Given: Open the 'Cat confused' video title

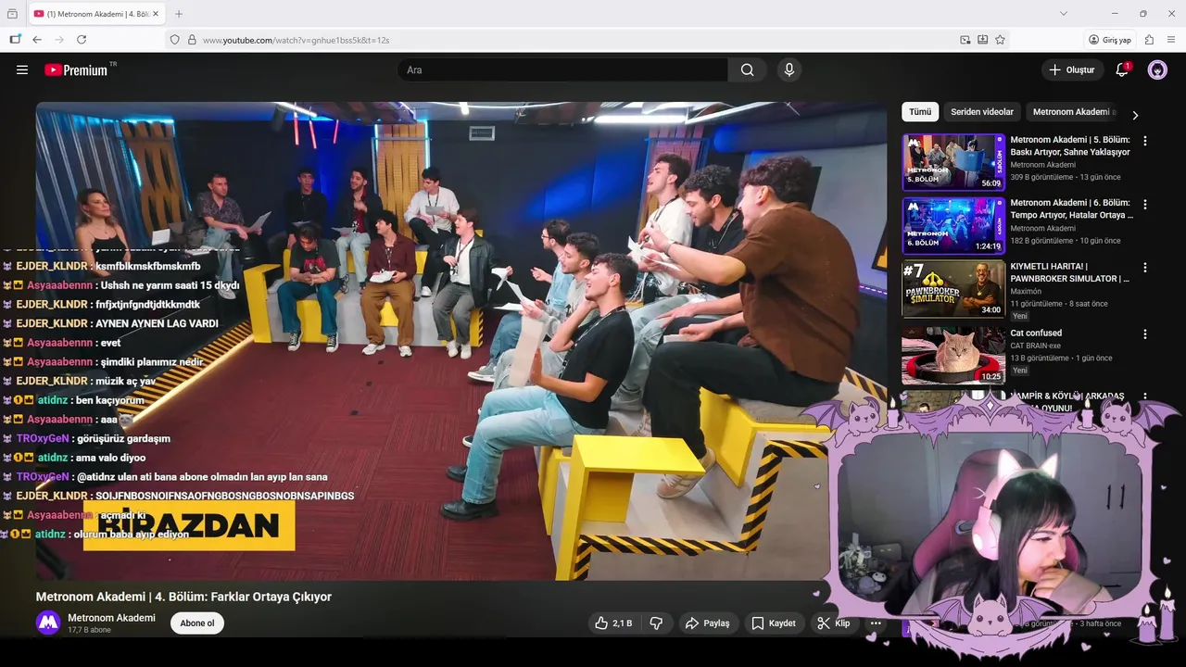Looking at the screenshot, I should 1036,333.
